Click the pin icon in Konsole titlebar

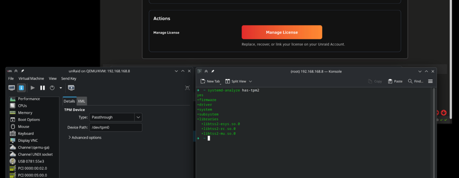(213, 71)
